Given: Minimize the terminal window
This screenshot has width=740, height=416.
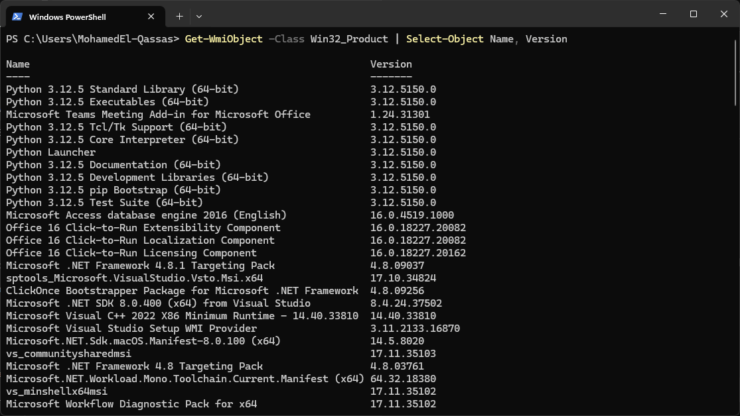Looking at the screenshot, I should click(663, 14).
